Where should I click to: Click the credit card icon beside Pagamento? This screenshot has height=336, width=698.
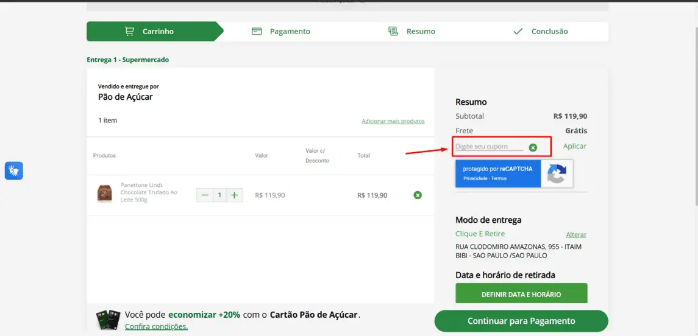(257, 32)
